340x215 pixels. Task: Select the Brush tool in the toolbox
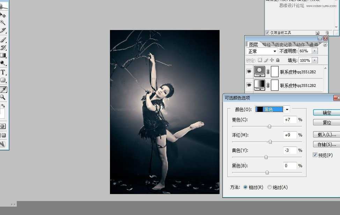click(x=3, y=40)
